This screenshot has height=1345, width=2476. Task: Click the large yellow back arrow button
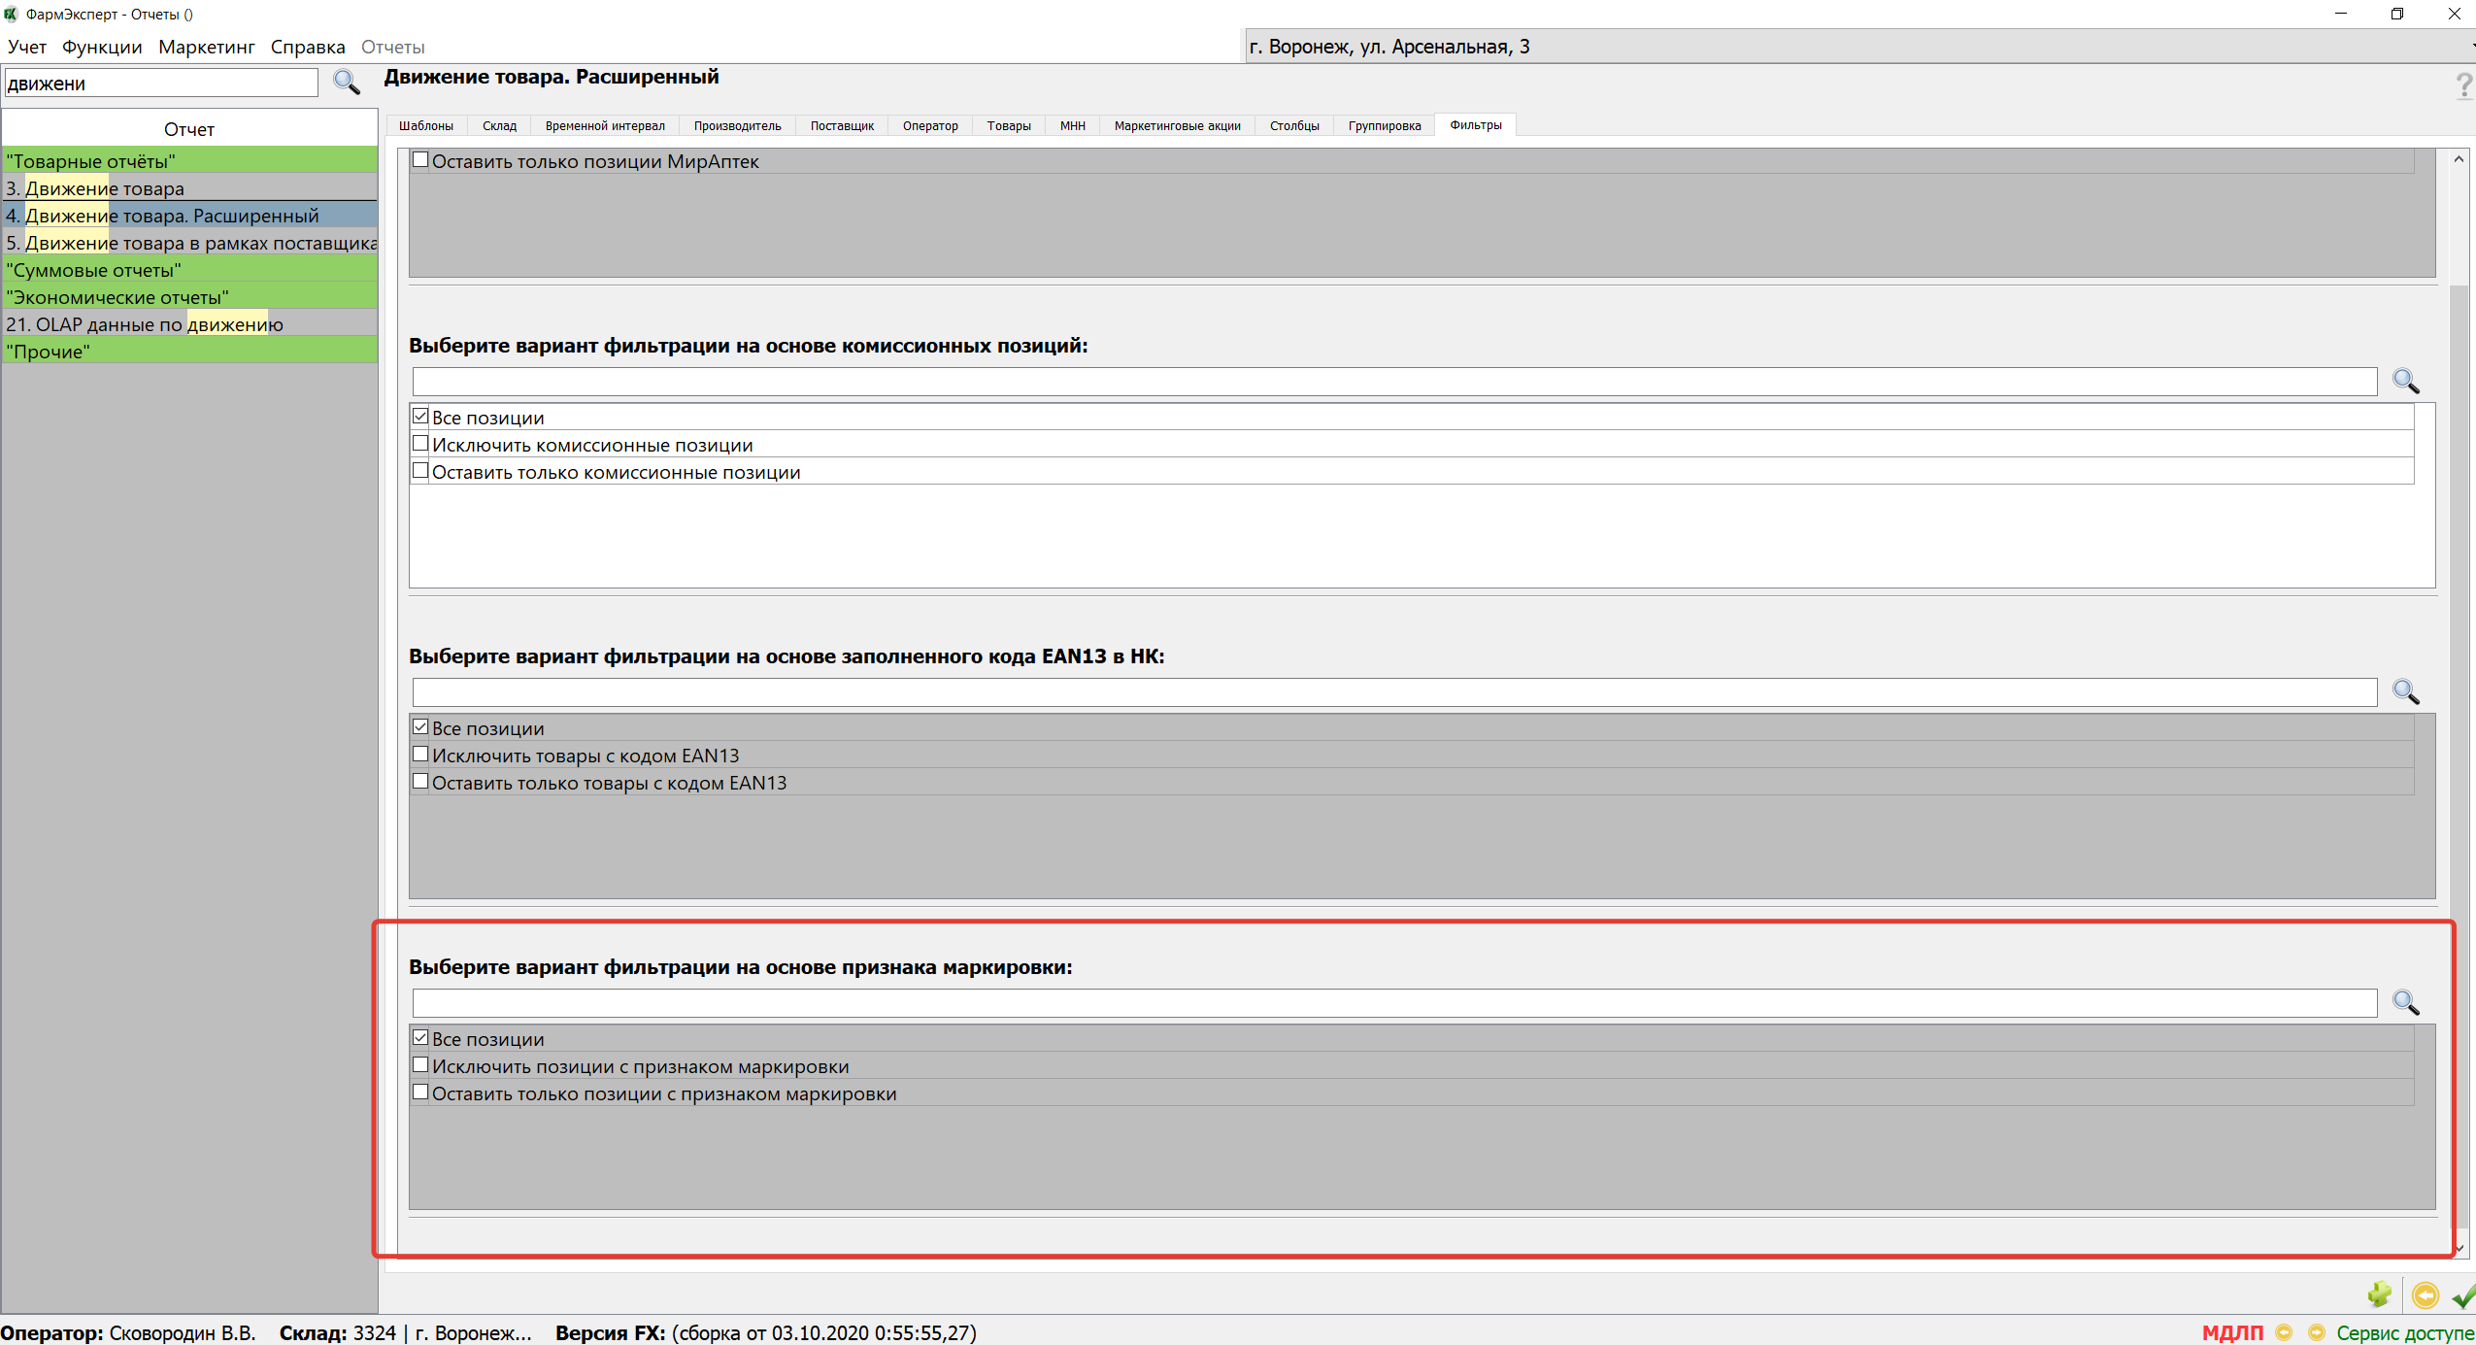(2425, 1295)
